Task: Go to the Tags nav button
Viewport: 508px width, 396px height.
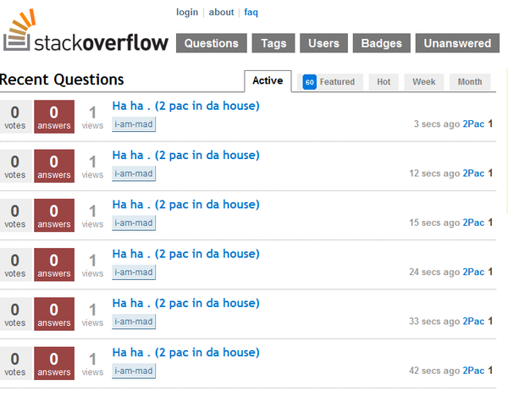Action: tap(273, 43)
